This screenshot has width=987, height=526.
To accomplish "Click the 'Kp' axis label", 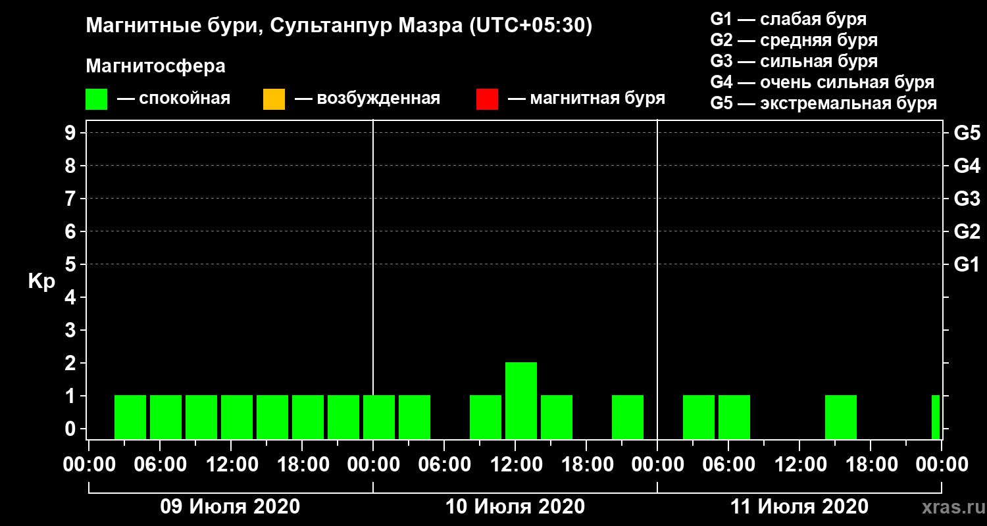I will pos(41,281).
